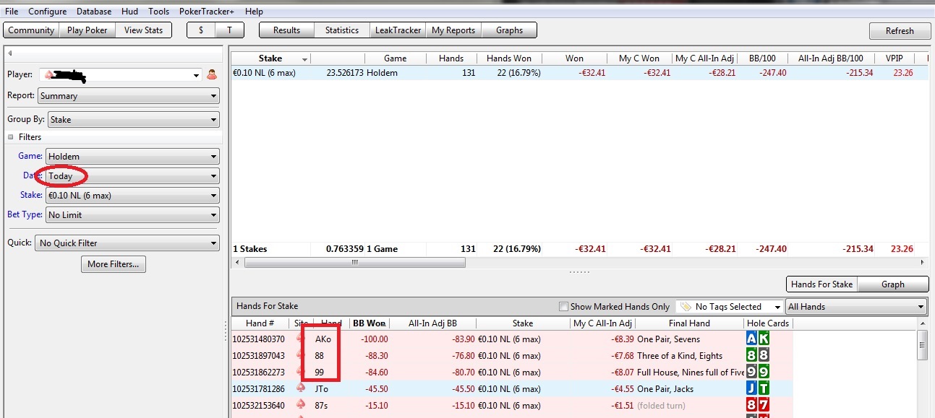This screenshot has height=418, width=935.
Task: Toggle the $ cash game mode button
Action: (201, 30)
